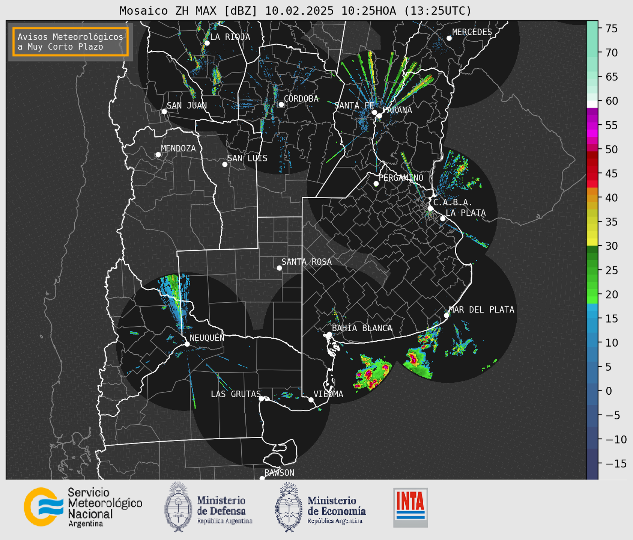Select the La Plata marker dot
Screen dimensions: 633x540
[443, 219]
